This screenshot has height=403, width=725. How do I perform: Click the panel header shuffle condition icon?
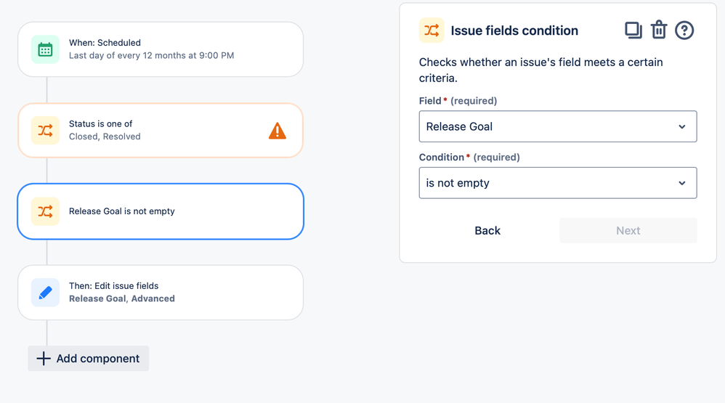432,30
